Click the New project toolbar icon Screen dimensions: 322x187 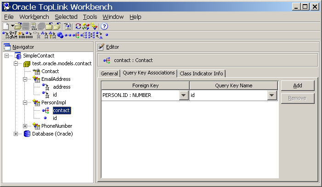6,26
